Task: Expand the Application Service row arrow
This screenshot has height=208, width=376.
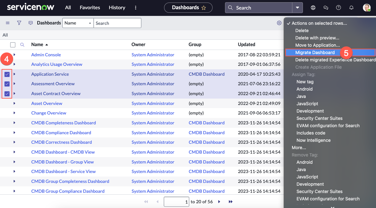Action: click(14, 74)
